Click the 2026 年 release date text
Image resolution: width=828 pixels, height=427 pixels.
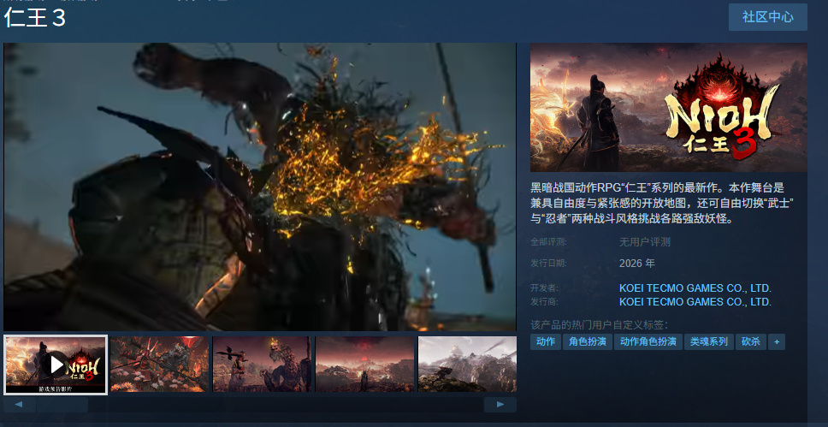click(637, 263)
